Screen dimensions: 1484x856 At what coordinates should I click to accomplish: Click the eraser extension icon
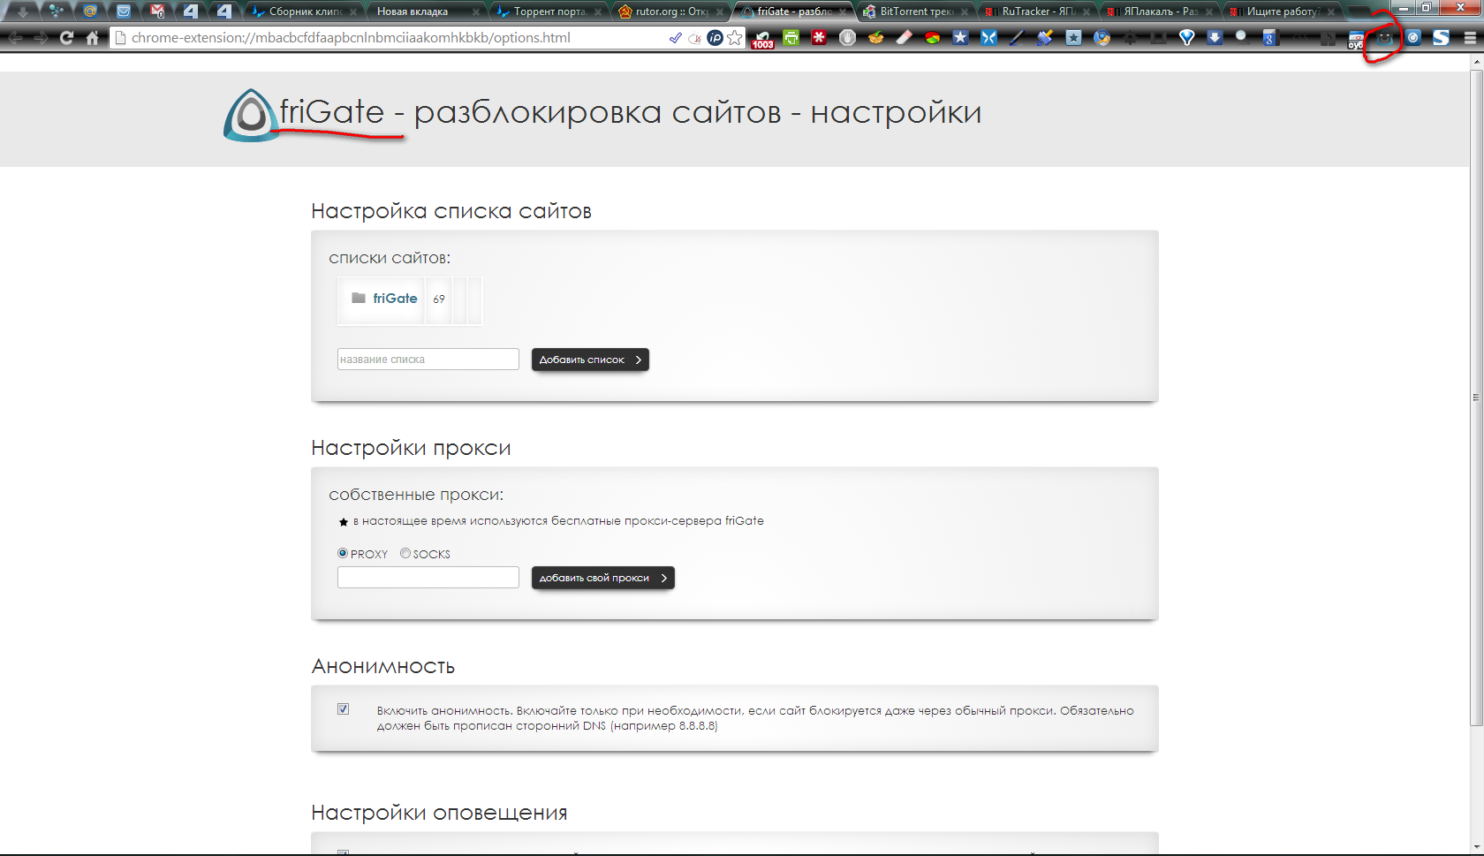pyautogui.click(x=904, y=38)
